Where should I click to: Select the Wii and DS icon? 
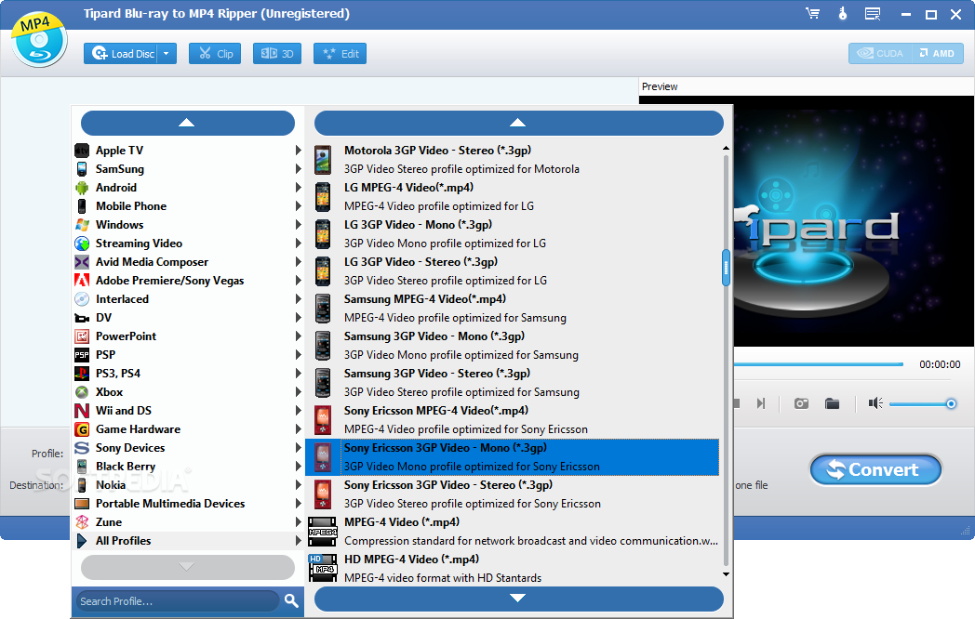pyautogui.click(x=82, y=411)
